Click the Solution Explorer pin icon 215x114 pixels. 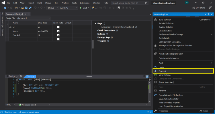209,14
